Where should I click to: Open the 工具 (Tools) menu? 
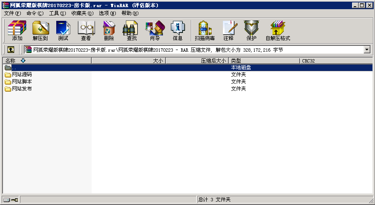[57, 13]
